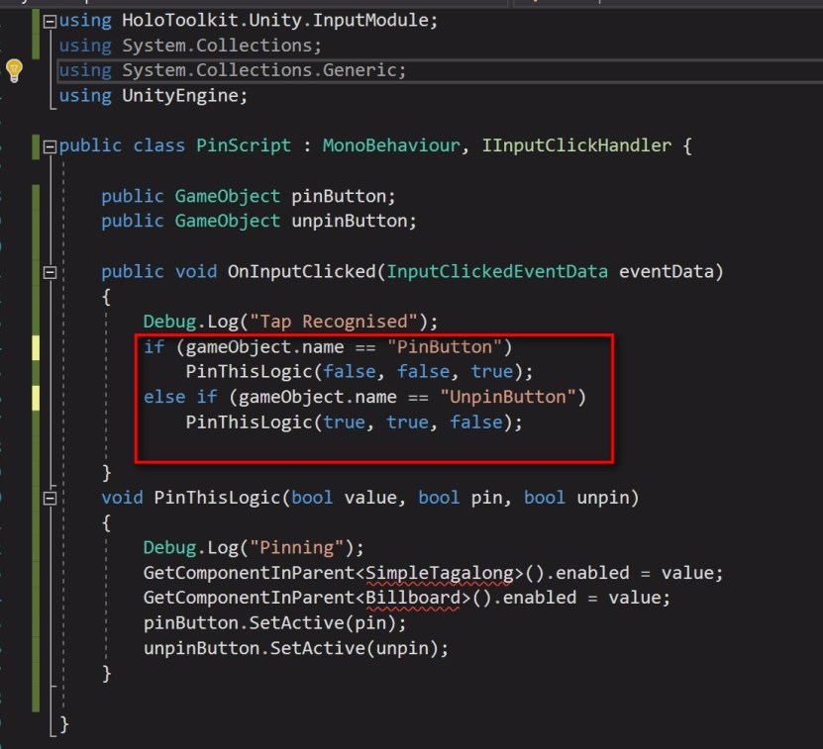Click the underlined 'SimpleTagalong' type

click(439, 573)
